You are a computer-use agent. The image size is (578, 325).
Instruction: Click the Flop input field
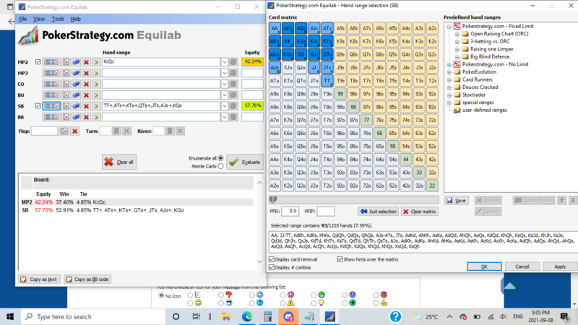point(44,131)
